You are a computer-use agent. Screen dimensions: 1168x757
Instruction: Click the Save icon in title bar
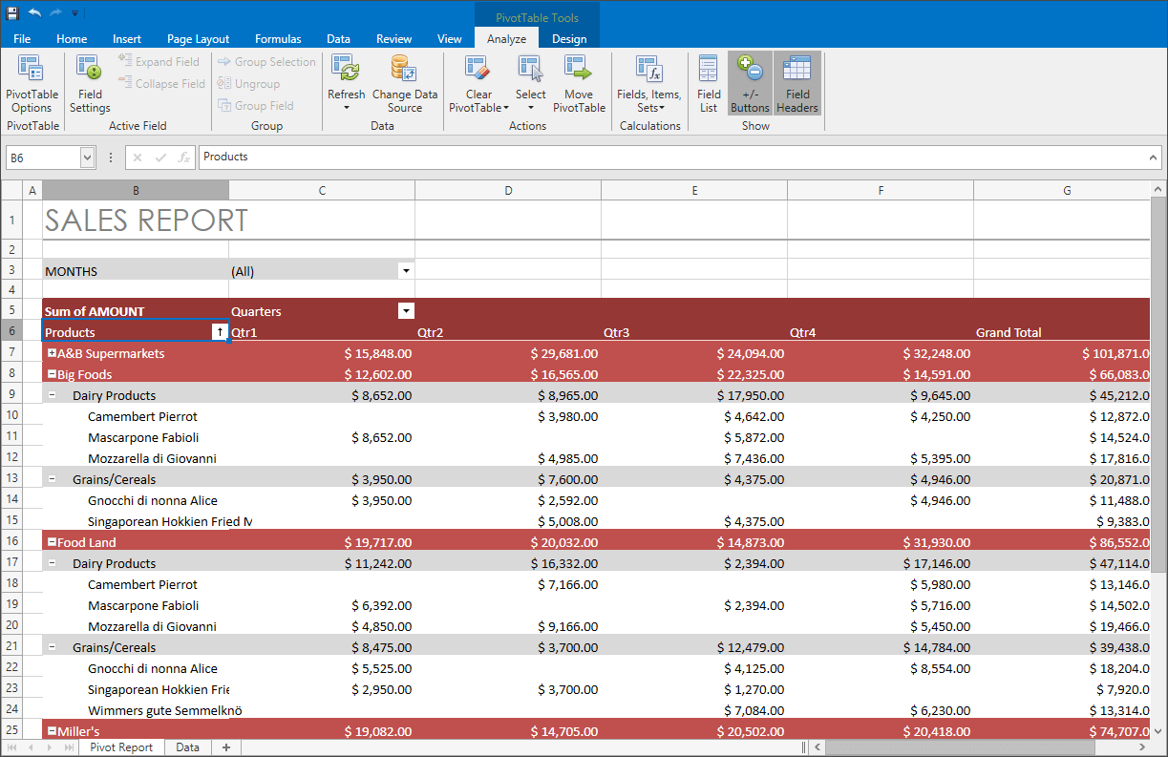click(12, 13)
